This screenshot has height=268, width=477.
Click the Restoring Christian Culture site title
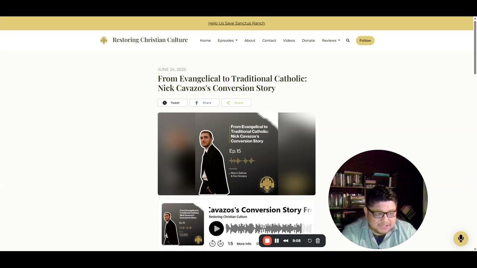[x=150, y=40]
